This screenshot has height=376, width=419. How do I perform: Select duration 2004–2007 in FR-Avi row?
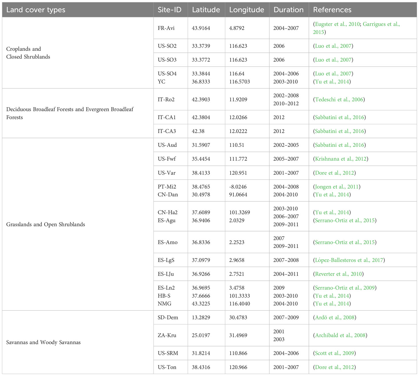286,28
